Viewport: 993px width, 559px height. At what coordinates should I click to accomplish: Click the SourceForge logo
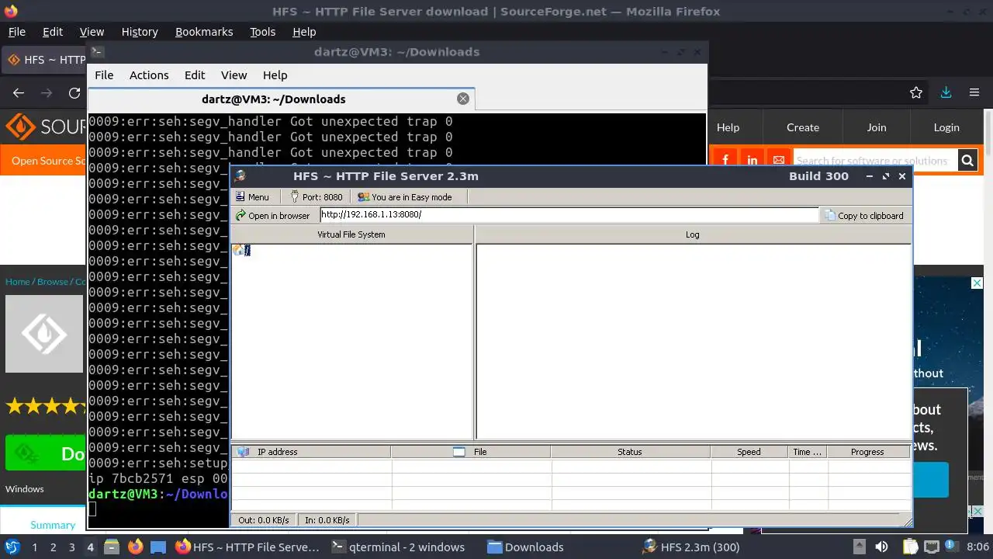point(46,127)
